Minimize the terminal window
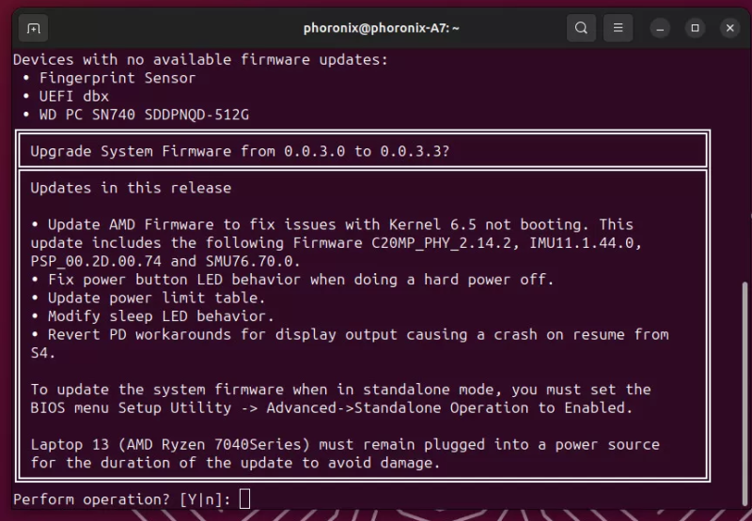This screenshot has width=752, height=521. [x=661, y=28]
